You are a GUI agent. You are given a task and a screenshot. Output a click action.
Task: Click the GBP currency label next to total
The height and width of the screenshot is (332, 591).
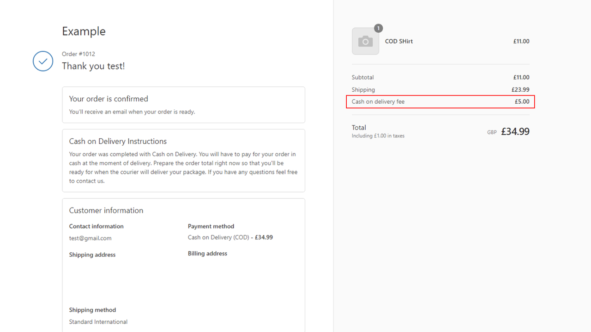click(491, 132)
